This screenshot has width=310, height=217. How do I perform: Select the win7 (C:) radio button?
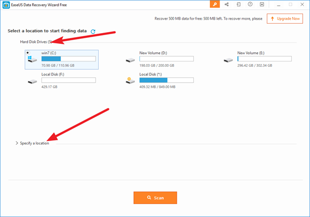pos(28,53)
